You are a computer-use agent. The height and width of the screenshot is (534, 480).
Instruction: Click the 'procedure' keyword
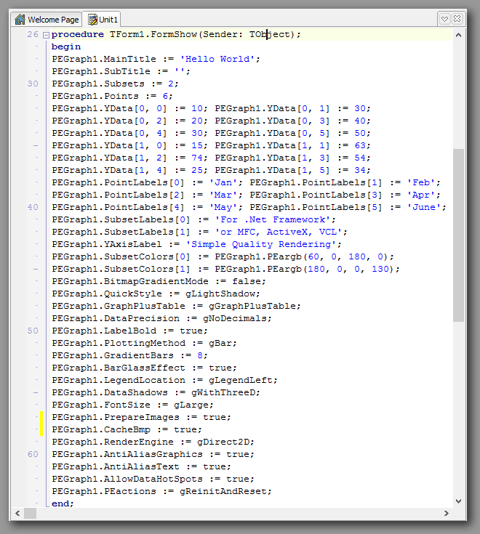pyautogui.click(x=77, y=34)
